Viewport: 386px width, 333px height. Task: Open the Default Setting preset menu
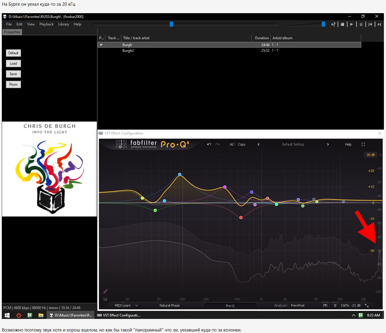(x=293, y=144)
